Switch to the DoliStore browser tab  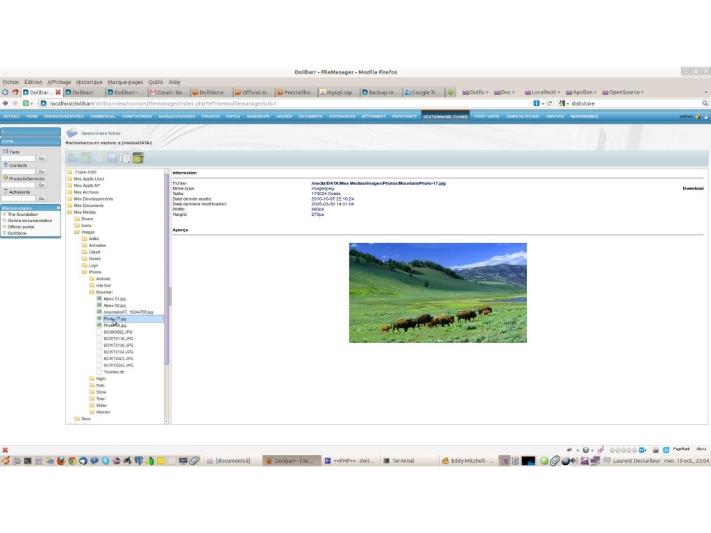pyautogui.click(x=211, y=92)
